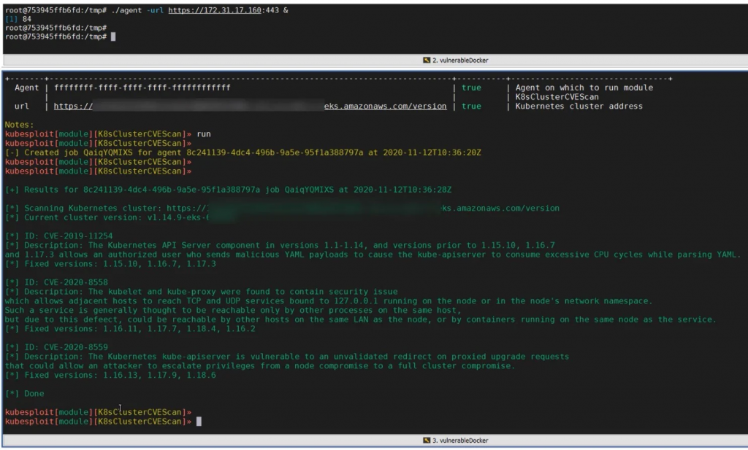
Task: Click the typed "run" command text
Action: (204, 133)
